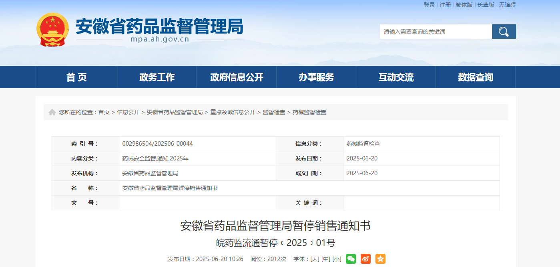The height and width of the screenshot is (267, 560).
Task: Go to 重点领域信息公开 breadcrumb link
Action: (233, 112)
